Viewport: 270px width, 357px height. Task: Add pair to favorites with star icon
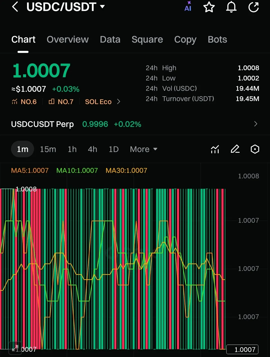[x=209, y=7]
